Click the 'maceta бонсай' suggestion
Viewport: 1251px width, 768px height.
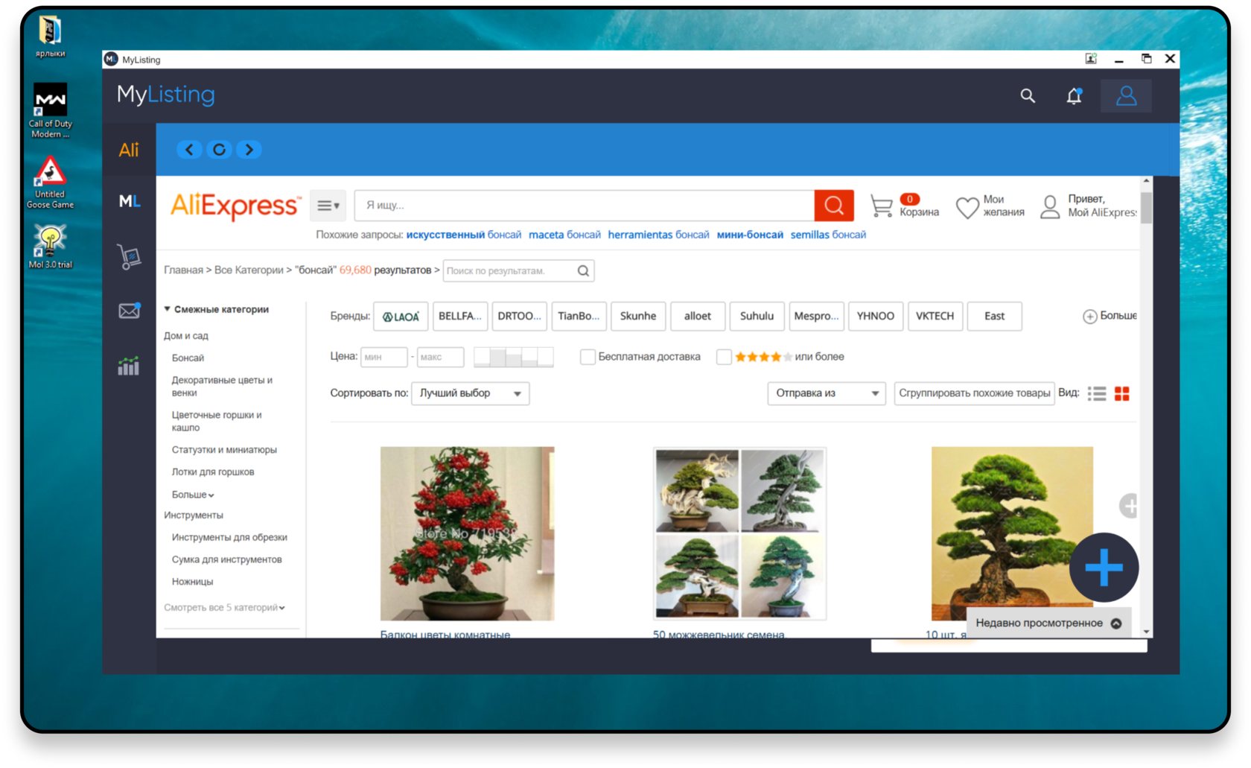pos(564,235)
